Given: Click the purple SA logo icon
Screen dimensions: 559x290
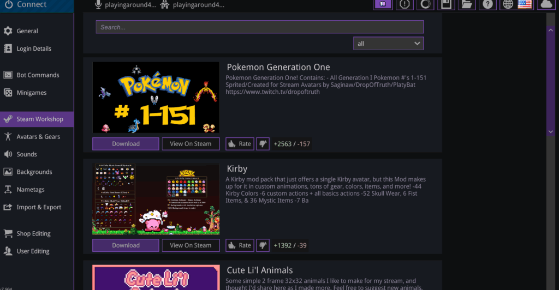Looking at the screenshot, I should click(383, 4).
